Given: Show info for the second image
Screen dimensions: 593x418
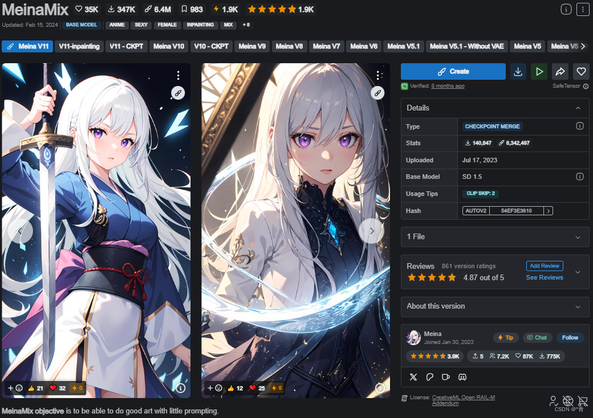Looking at the screenshot, I should (x=380, y=388).
